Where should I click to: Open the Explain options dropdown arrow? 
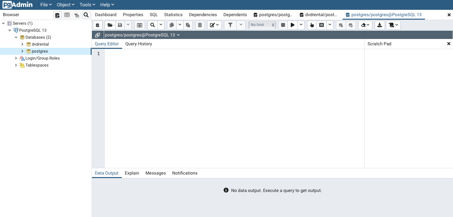[330, 25]
